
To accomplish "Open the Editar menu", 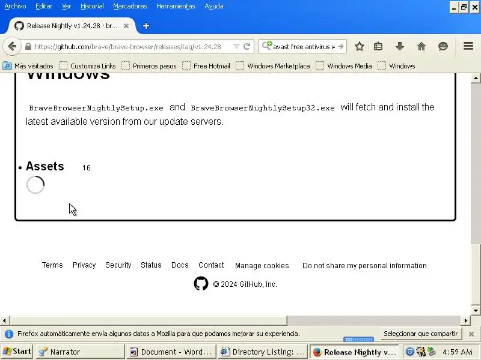I will [x=44, y=6].
